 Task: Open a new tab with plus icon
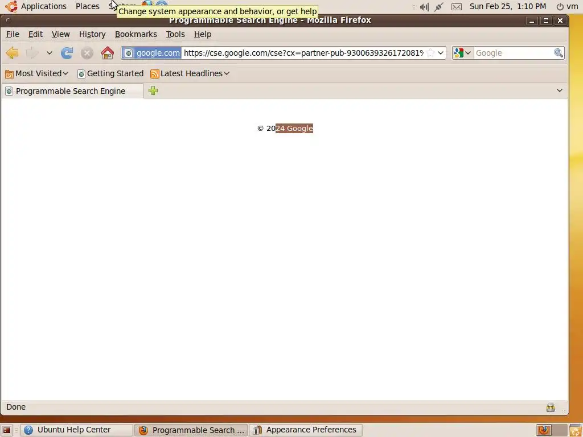point(153,90)
